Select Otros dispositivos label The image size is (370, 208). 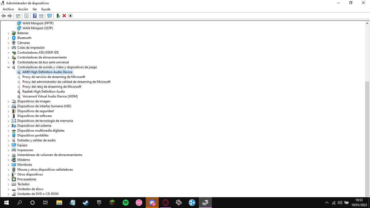tap(30, 174)
